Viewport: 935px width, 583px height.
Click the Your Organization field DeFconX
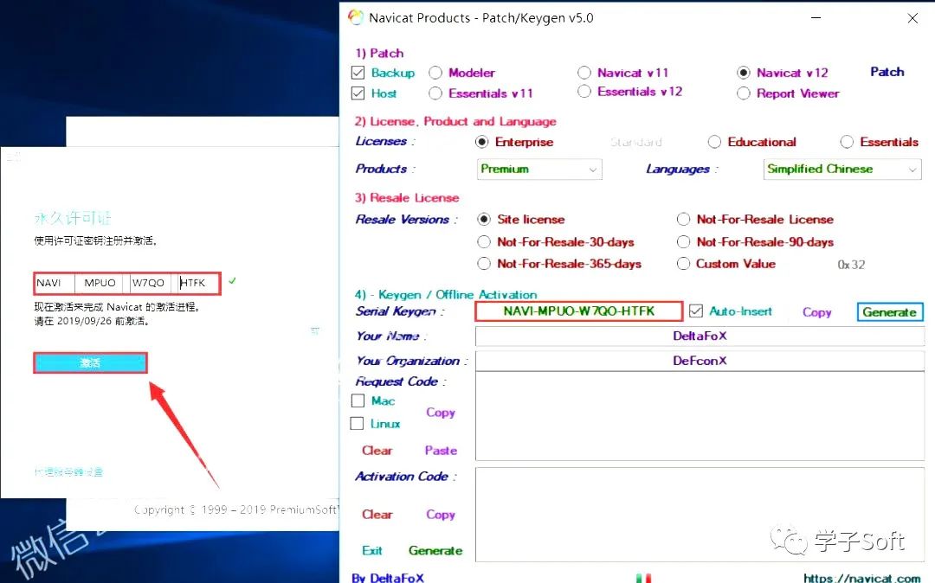[x=700, y=361]
